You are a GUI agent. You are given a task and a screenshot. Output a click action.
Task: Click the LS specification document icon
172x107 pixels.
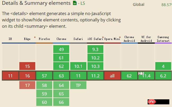coord(75,3)
